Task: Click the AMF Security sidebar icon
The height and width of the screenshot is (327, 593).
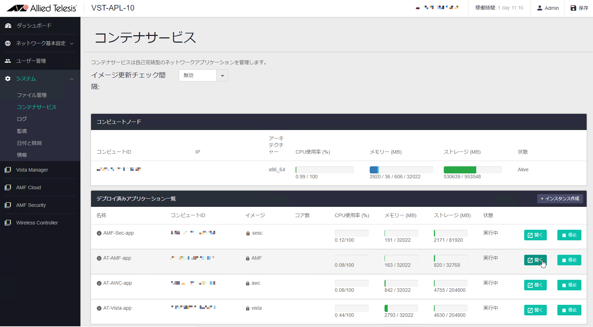Action: pos(8,205)
